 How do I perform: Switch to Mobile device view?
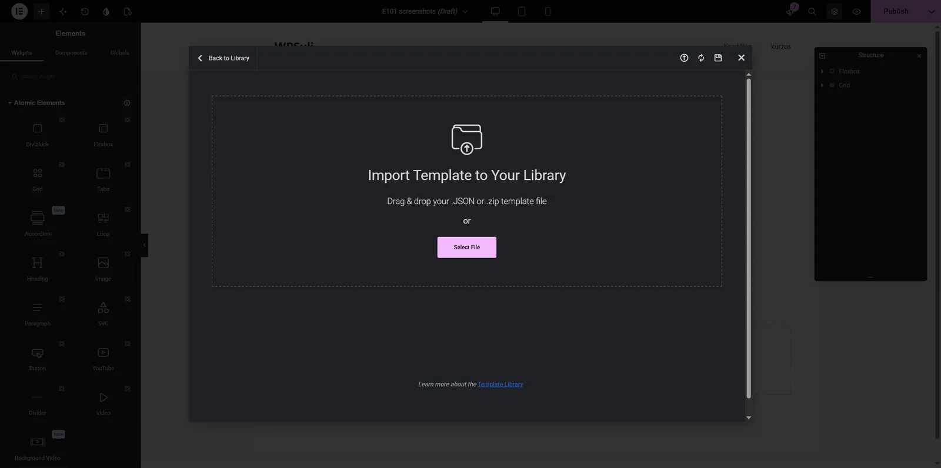(x=548, y=11)
